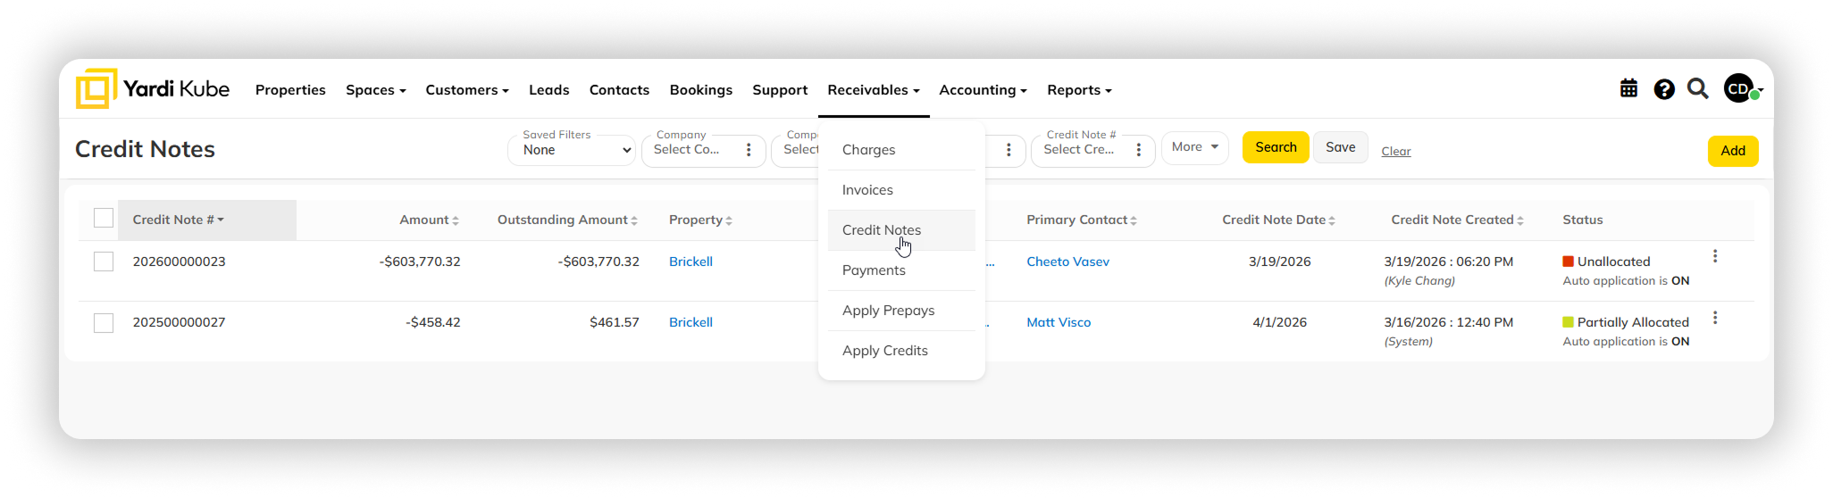Click Credit Note # filter options dots
1833x498 pixels.
click(1138, 150)
